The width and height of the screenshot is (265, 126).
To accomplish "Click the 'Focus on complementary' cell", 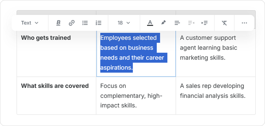I will point(136,95).
